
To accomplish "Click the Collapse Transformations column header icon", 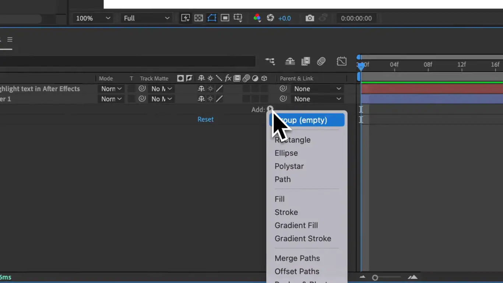I will pyautogui.click(x=210, y=78).
